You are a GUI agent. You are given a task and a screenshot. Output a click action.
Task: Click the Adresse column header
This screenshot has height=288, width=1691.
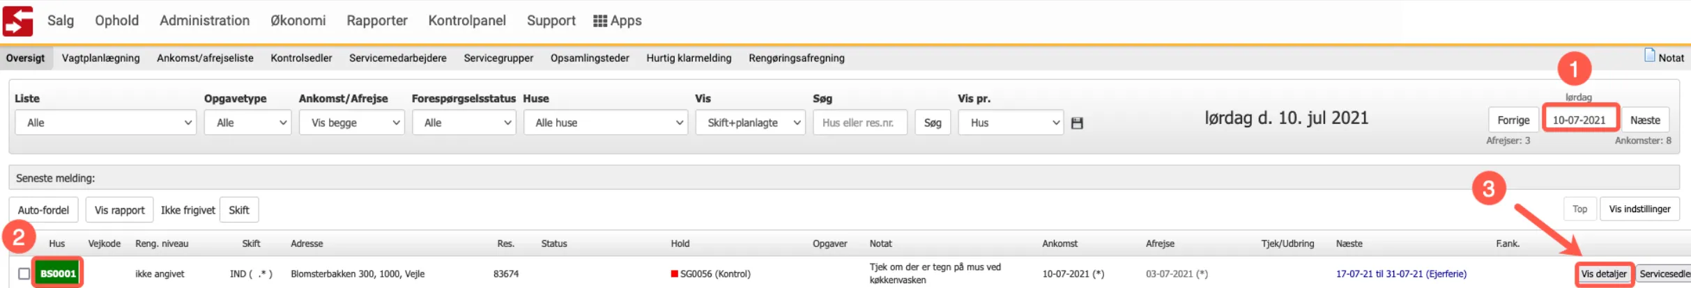pyautogui.click(x=307, y=243)
